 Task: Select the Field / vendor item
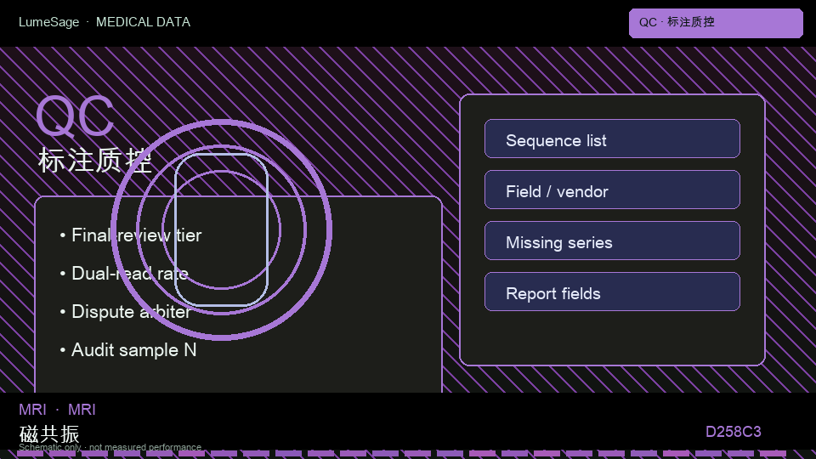point(612,190)
